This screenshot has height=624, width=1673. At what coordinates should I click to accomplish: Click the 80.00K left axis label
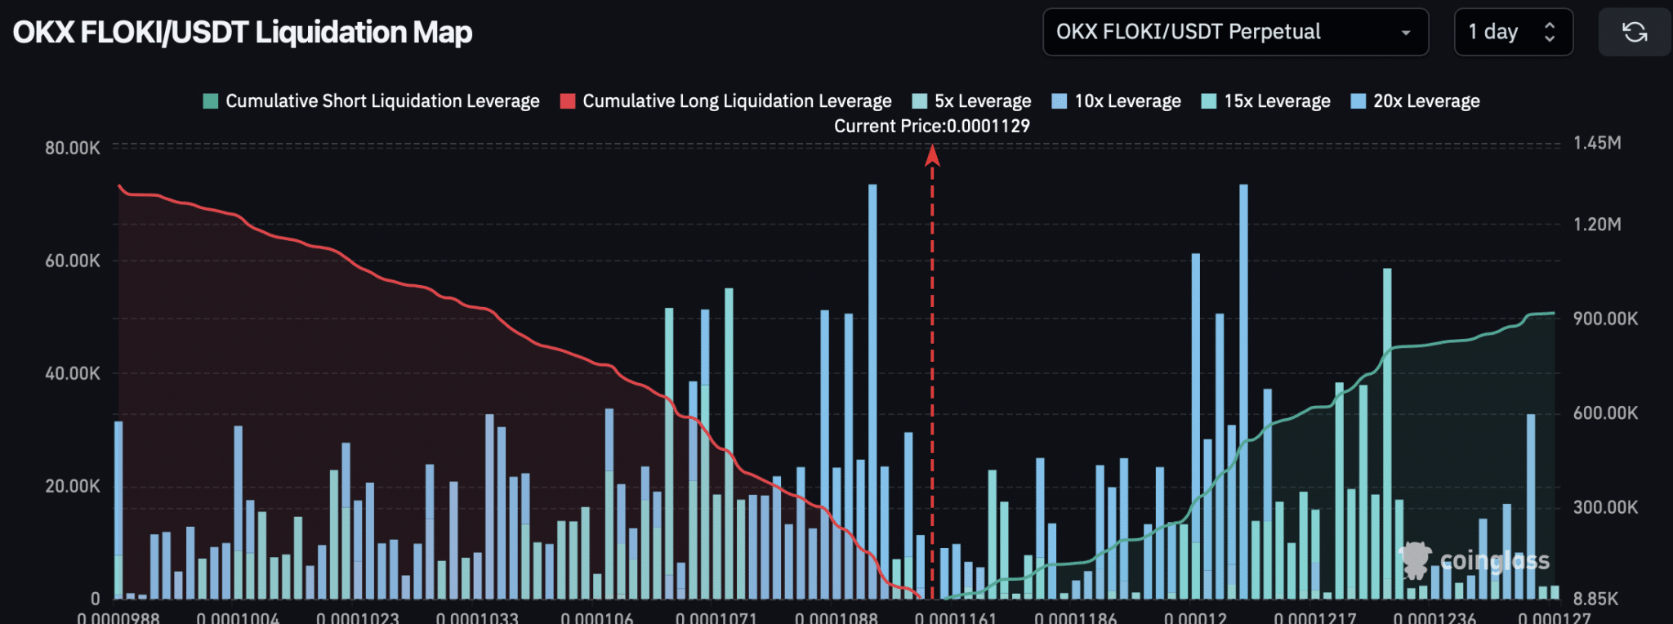coord(73,148)
